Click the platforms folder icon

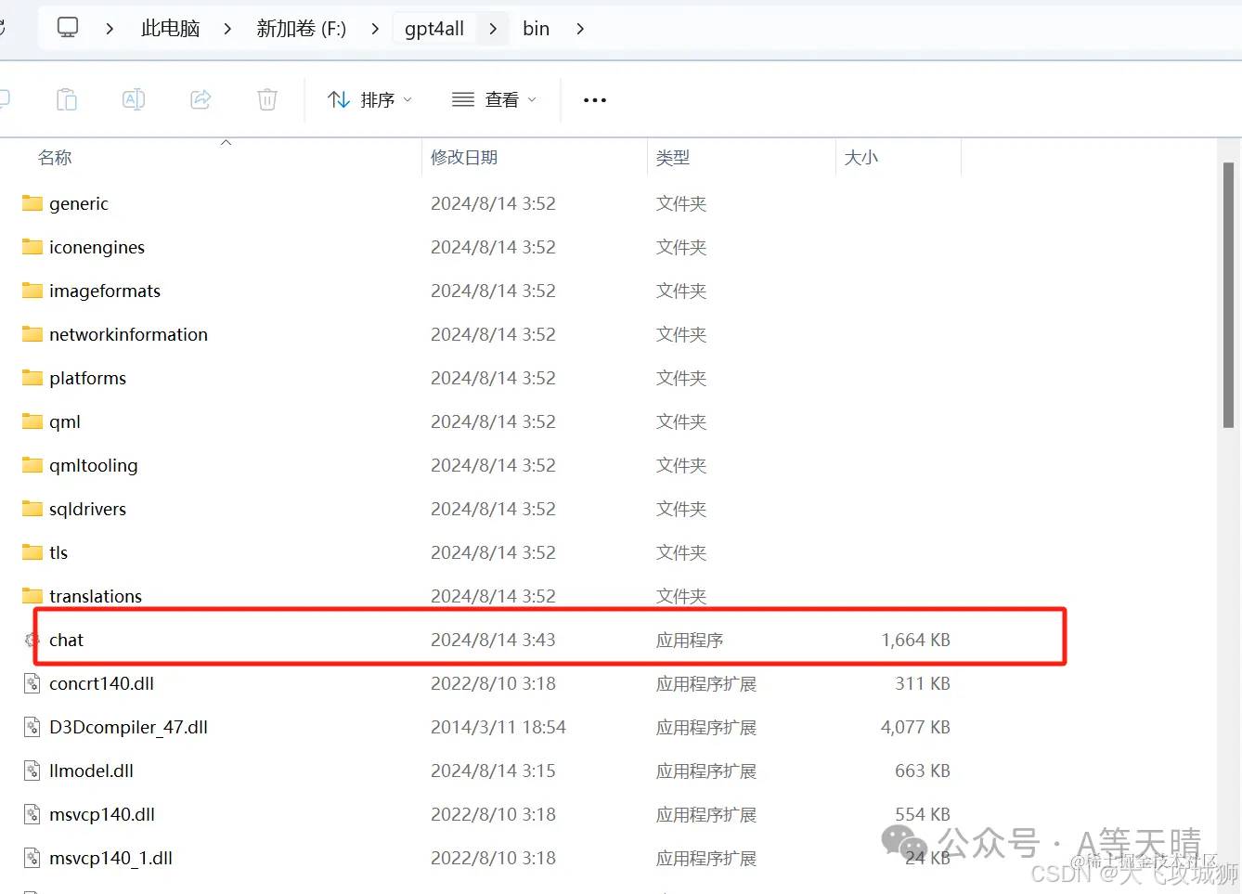click(32, 378)
